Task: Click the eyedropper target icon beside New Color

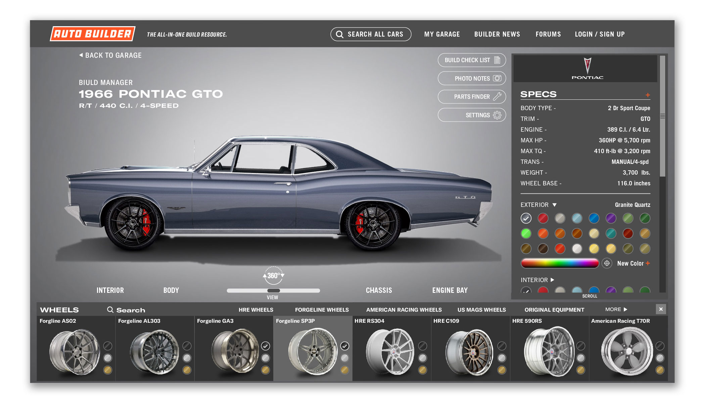Action: 607,263
